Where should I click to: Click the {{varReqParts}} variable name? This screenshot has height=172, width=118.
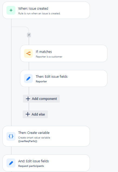click(28, 141)
